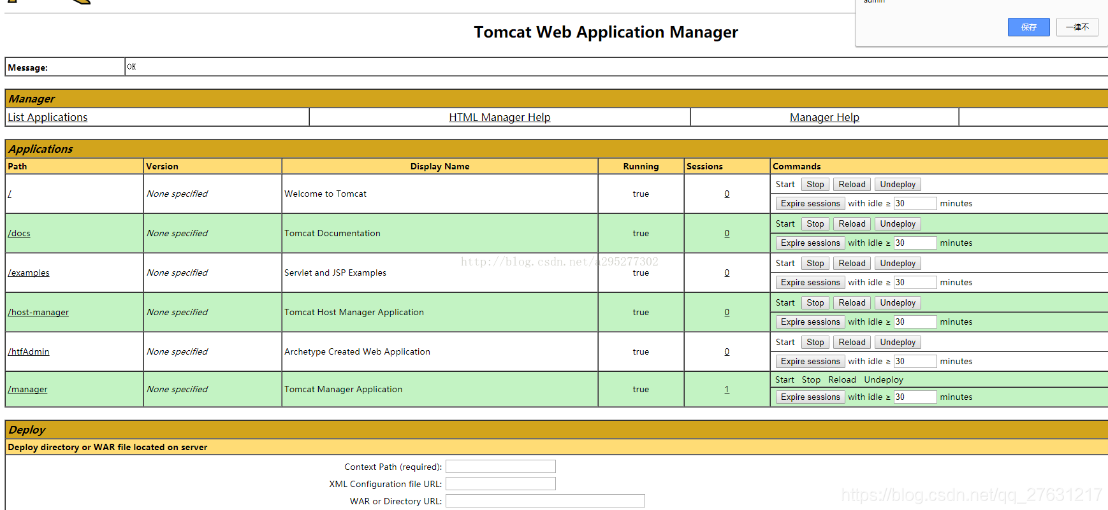Image resolution: width=1108 pixels, height=510 pixels.
Task: Open the session count 0 for /examples
Action: (x=727, y=273)
